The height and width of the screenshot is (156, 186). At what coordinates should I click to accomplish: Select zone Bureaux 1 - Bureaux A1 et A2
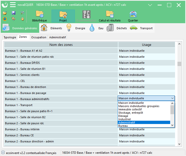[x=61, y=51]
